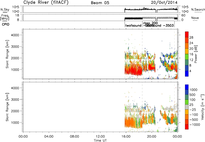Click the '28' label on Power colorbar

191,37
